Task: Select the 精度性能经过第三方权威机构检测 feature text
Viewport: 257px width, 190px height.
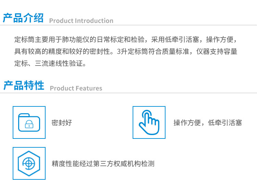Action: (103, 164)
